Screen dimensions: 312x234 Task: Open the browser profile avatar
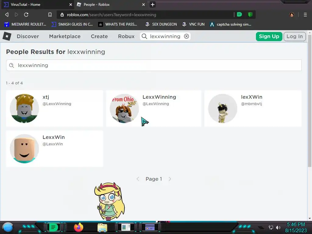[292, 15]
